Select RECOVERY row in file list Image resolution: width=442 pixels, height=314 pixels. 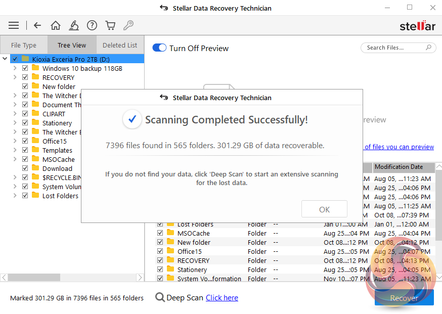(294, 260)
